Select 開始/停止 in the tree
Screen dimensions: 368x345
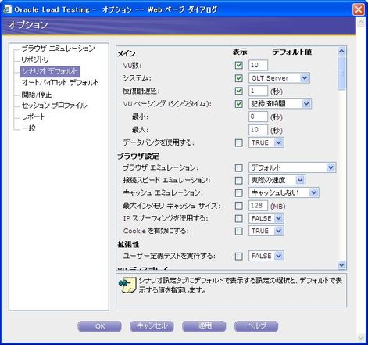[x=37, y=94]
